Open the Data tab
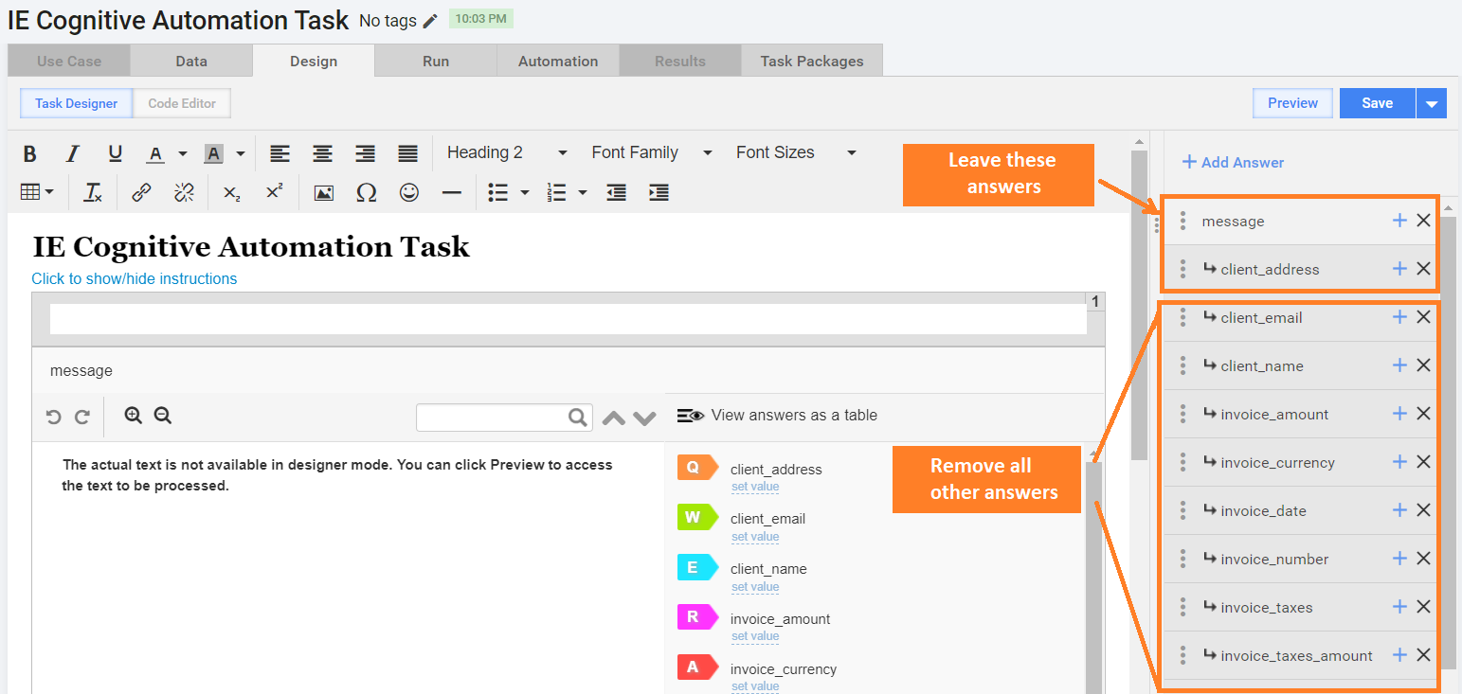1462x694 pixels. pyautogui.click(x=191, y=61)
